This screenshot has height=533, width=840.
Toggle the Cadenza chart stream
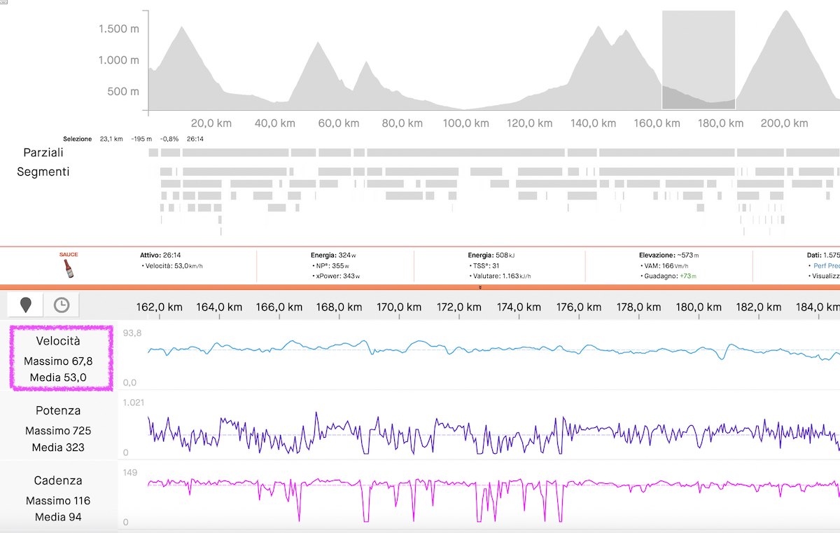(58, 498)
